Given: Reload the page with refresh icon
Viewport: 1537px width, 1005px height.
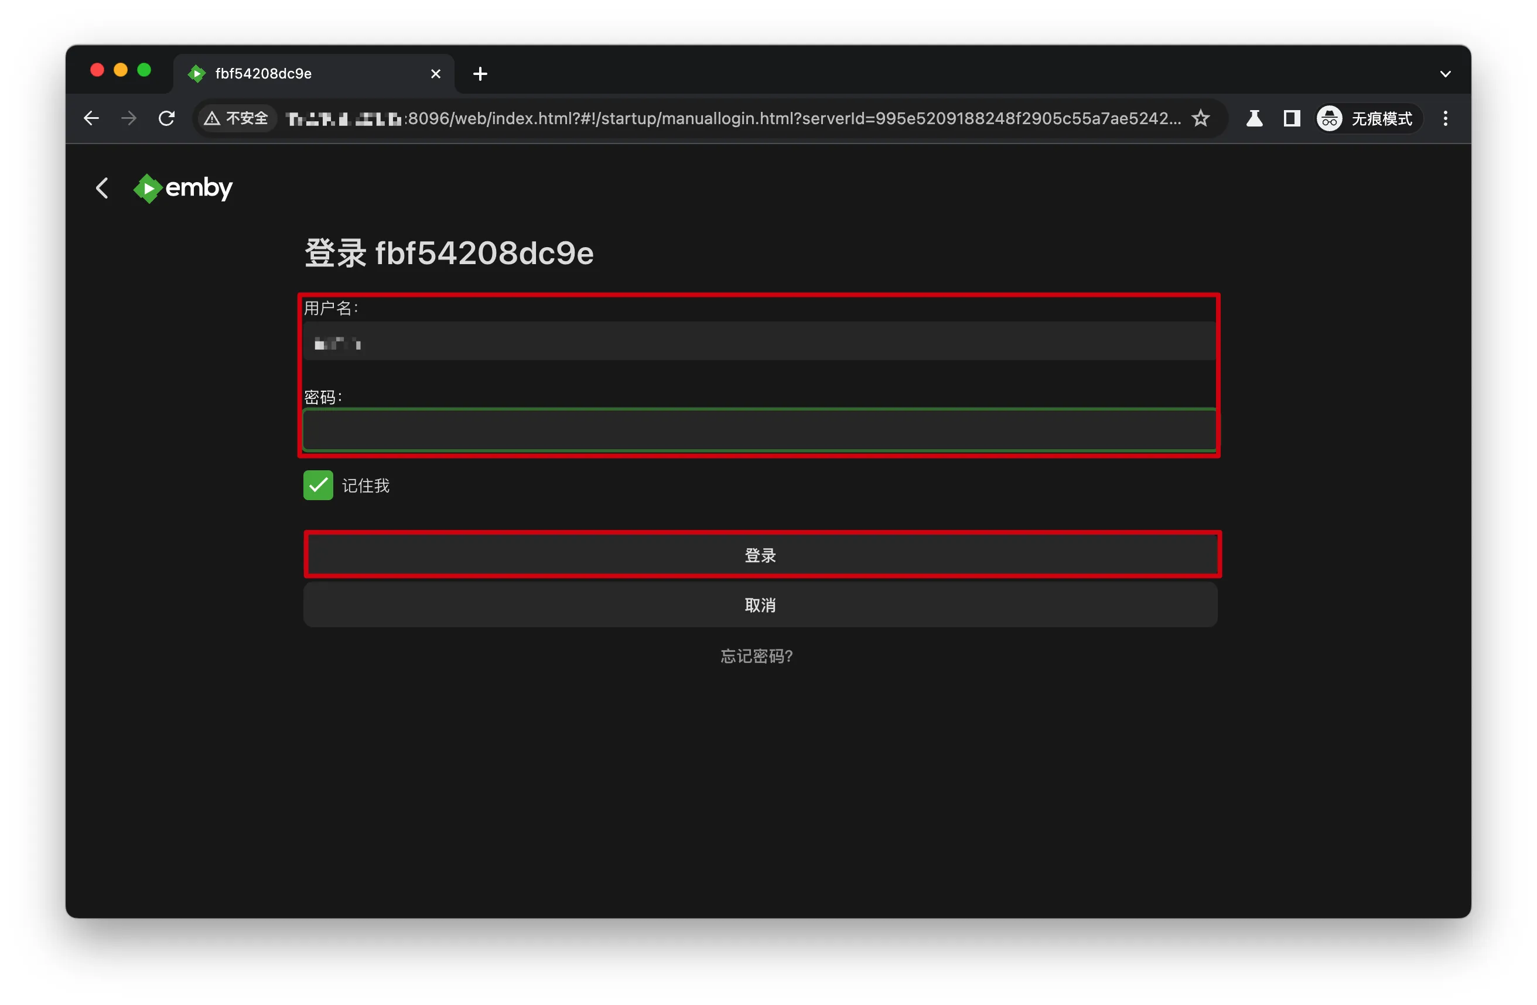Looking at the screenshot, I should pyautogui.click(x=166, y=118).
